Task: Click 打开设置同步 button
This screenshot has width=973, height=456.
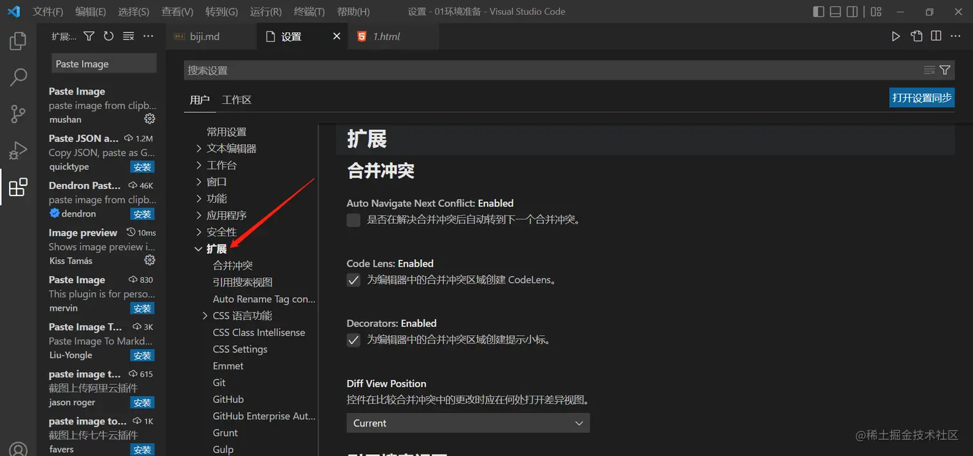Action: click(922, 98)
